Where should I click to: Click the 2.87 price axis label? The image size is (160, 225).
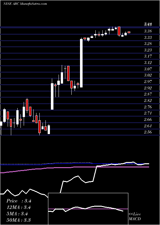click(x=148, y=94)
